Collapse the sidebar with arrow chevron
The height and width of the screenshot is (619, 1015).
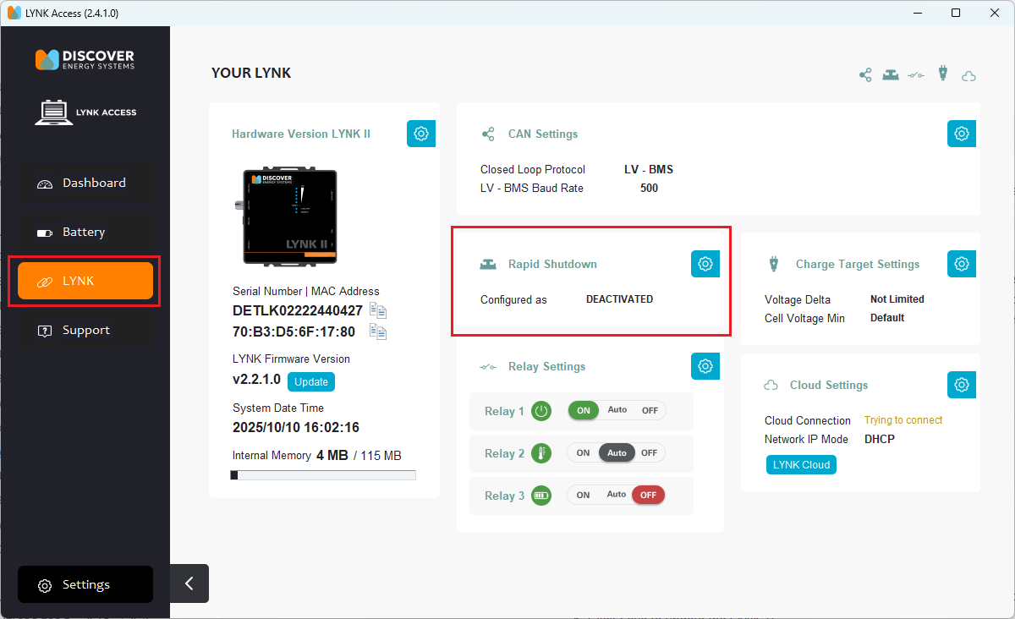(189, 583)
